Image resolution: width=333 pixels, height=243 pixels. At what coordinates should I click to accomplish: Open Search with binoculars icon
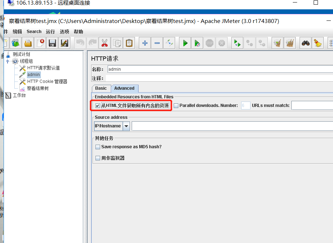(x=305, y=43)
